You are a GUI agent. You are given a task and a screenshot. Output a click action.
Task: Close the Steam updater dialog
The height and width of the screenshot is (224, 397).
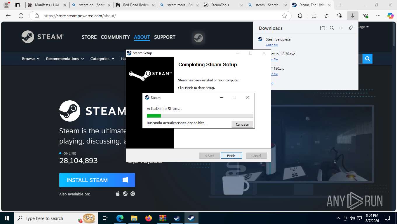248,97
